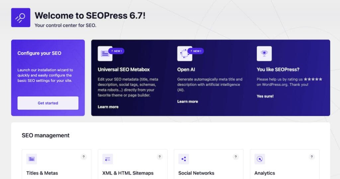Click the NEW badge on Universal SEO Metabox
340x179 pixels.
point(117,51)
